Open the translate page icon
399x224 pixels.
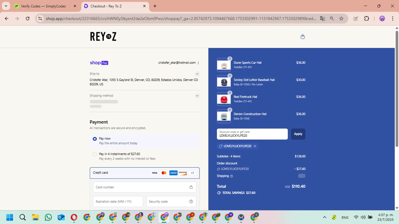[322, 19]
